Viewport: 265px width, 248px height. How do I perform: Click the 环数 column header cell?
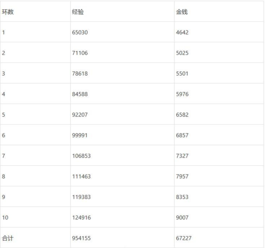coord(8,12)
